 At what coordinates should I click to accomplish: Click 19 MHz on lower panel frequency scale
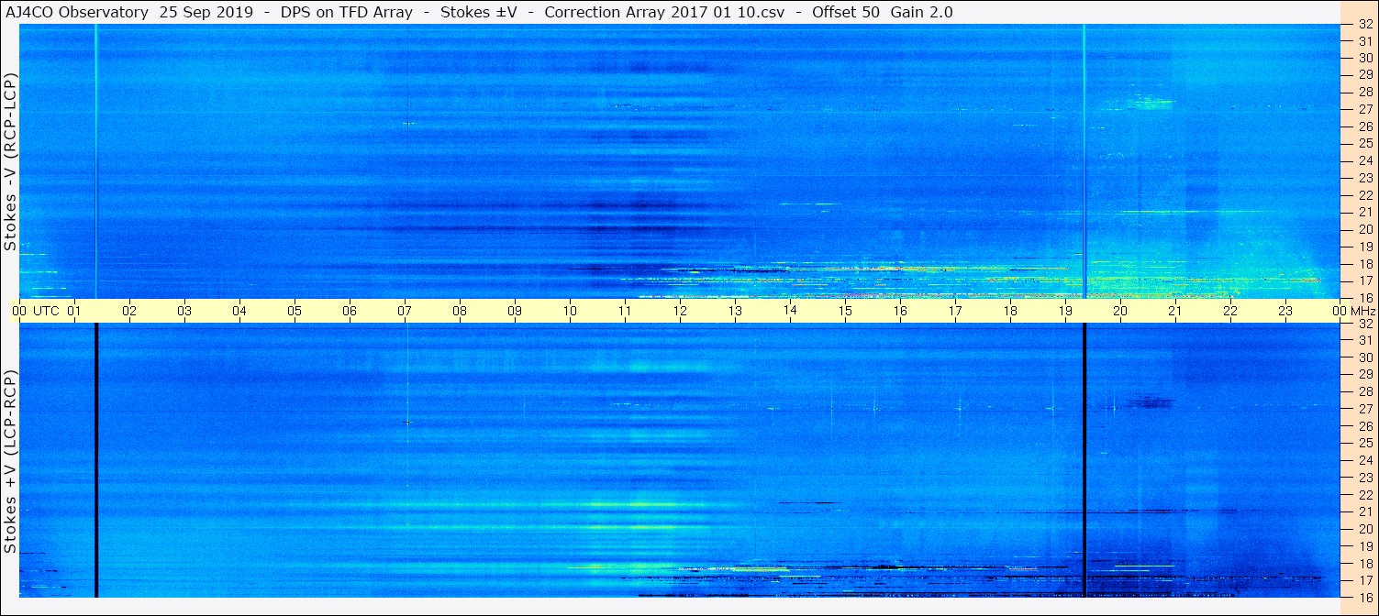click(1364, 546)
